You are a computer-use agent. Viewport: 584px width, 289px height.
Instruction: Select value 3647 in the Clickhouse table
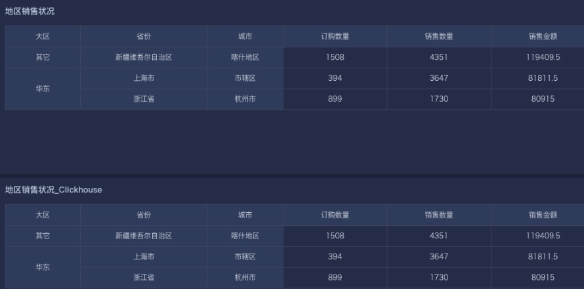click(439, 257)
